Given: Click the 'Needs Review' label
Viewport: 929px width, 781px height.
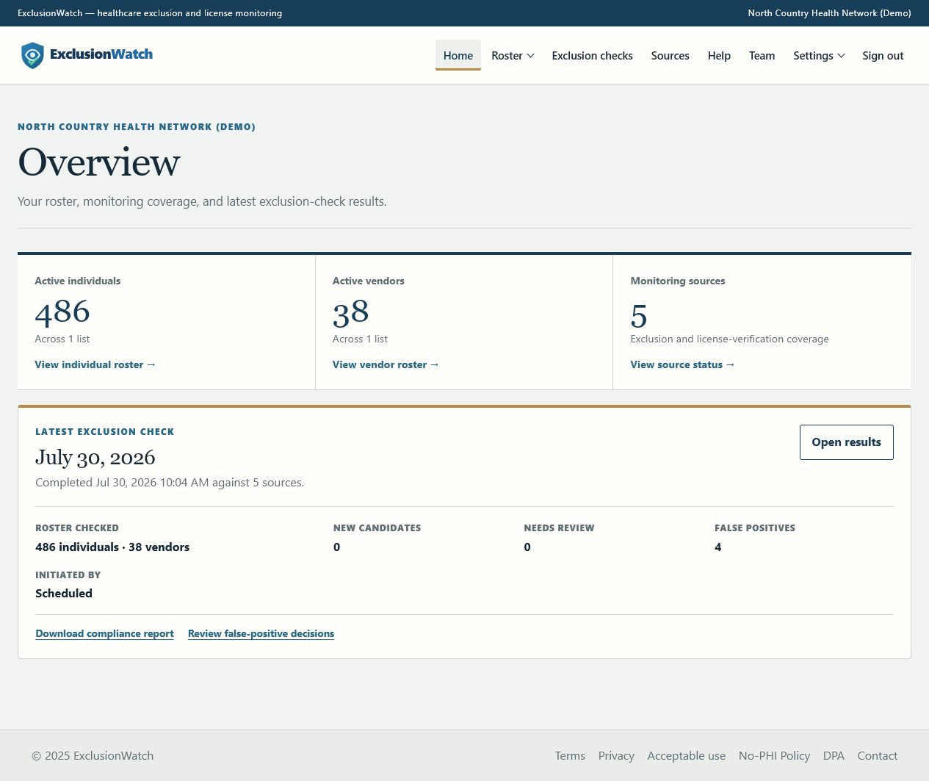Looking at the screenshot, I should tap(559, 528).
